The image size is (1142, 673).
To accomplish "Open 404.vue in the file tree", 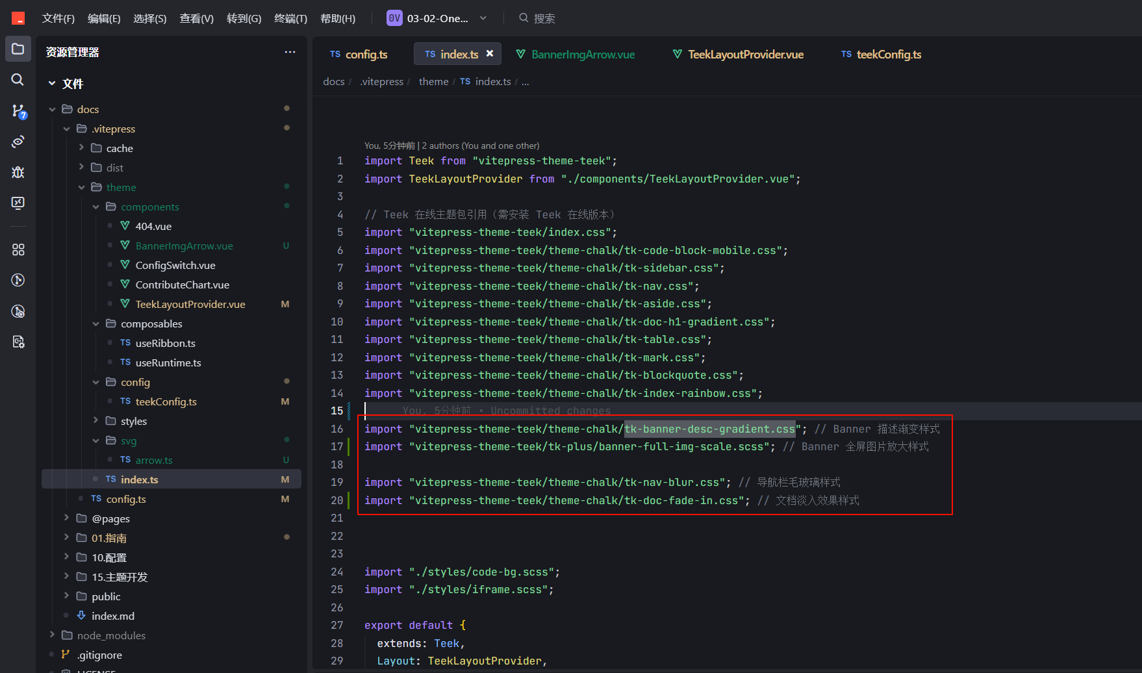I will [x=153, y=226].
